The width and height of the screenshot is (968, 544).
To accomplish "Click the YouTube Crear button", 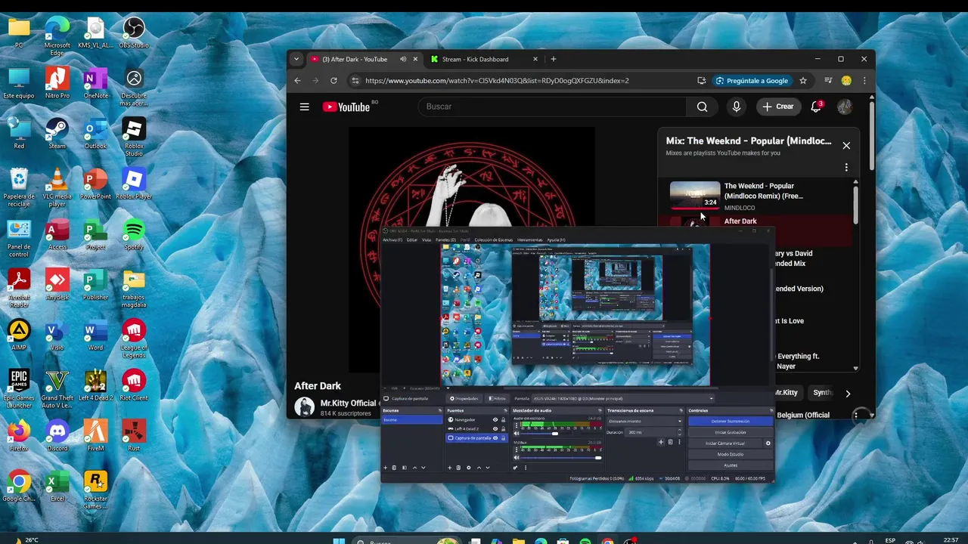I will coord(778,107).
